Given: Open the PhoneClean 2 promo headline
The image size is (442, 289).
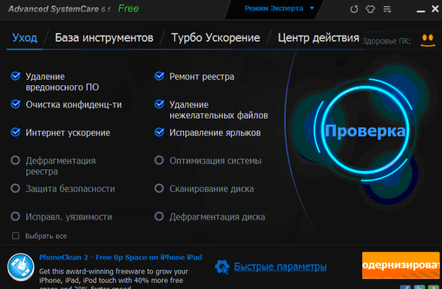Looking at the screenshot, I should [x=120, y=257].
